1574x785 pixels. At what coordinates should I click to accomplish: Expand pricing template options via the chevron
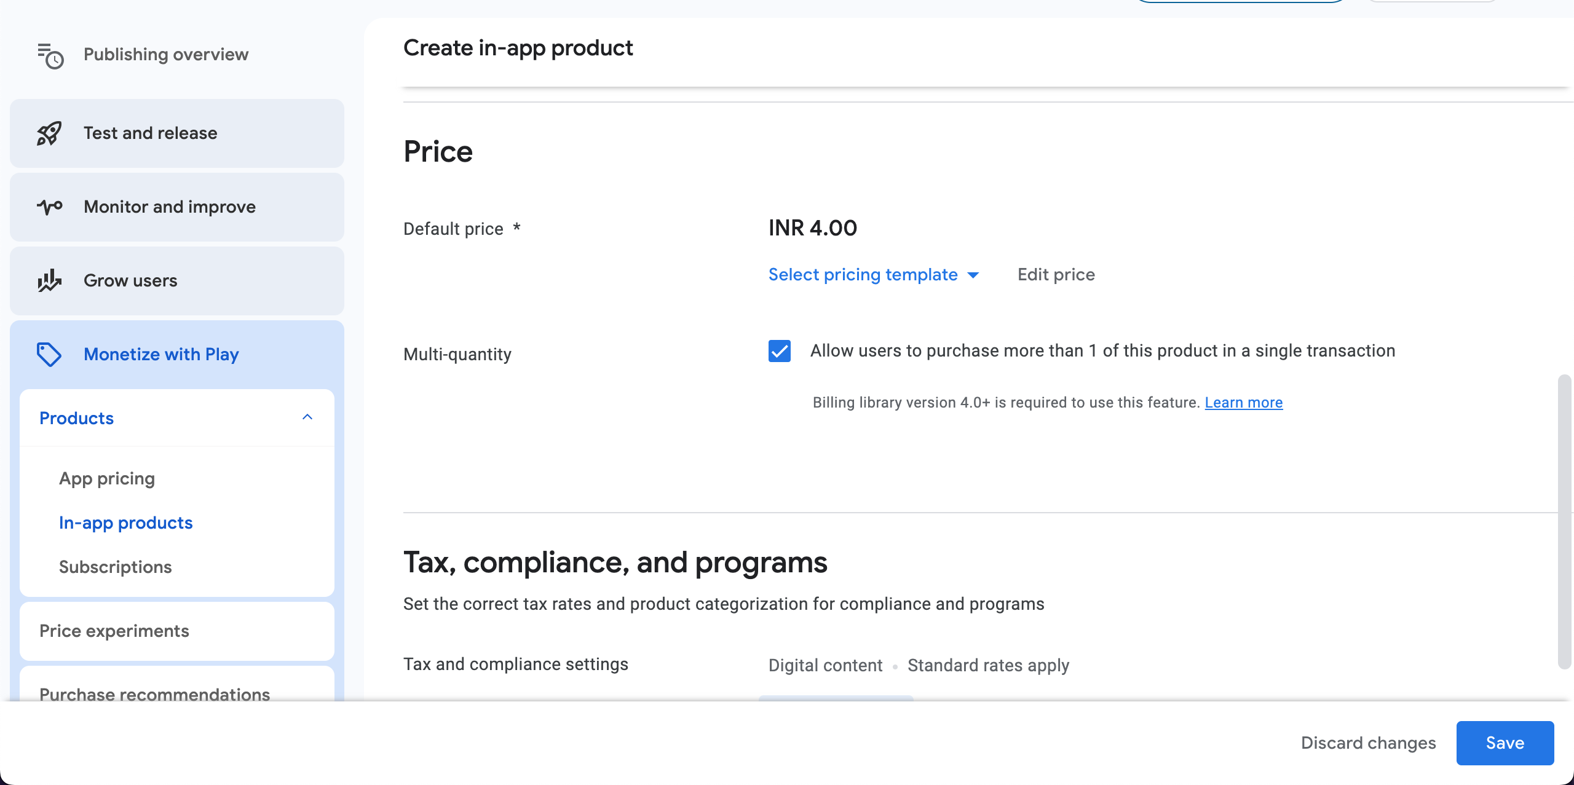(973, 276)
